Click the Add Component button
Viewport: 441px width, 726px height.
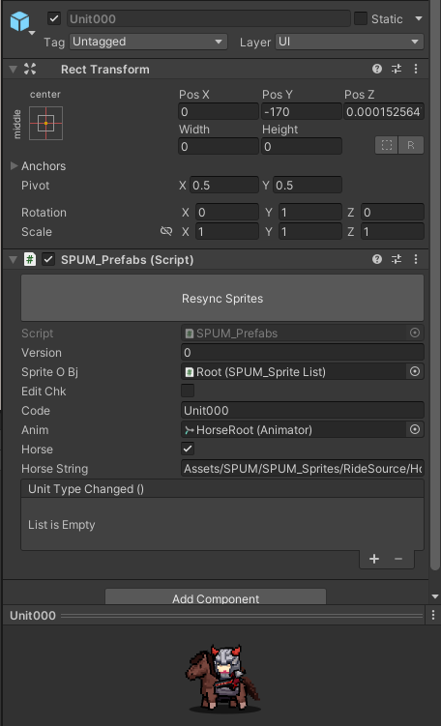point(216,597)
